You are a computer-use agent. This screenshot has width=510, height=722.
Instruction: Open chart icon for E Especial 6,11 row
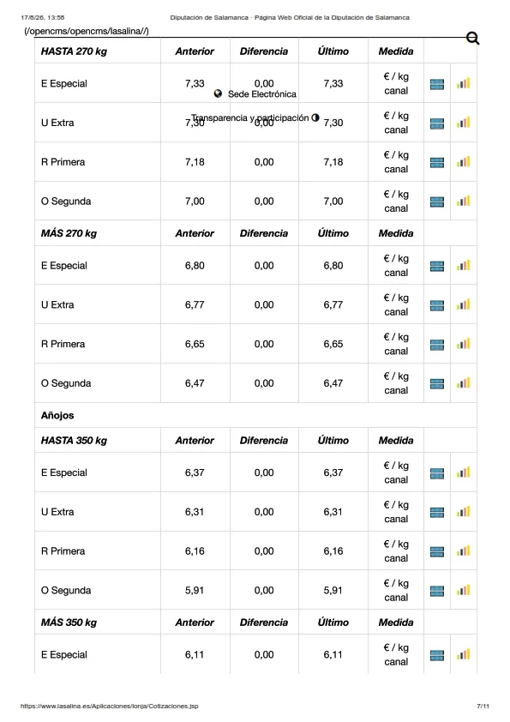464,654
